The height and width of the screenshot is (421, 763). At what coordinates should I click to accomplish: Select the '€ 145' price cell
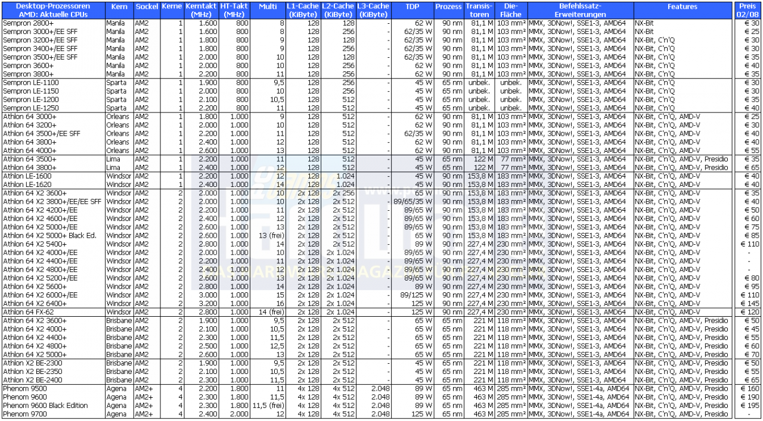750,303
